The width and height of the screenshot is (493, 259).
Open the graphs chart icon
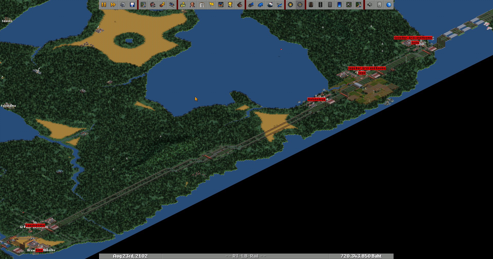(221, 5)
